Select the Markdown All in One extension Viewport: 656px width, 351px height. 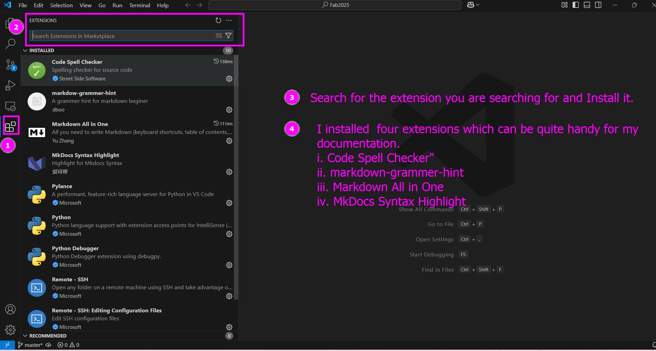coord(127,133)
